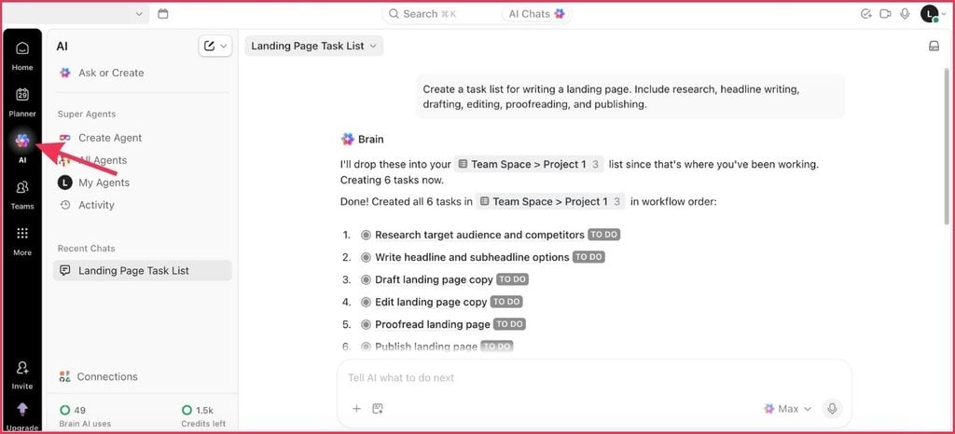Image resolution: width=955 pixels, height=434 pixels.
Task: Open first Team Space > Project 1 link
Action: coord(529,164)
